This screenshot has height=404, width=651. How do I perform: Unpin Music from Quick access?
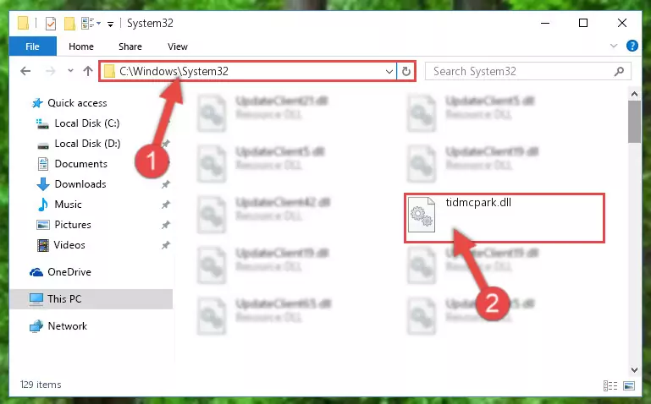click(166, 205)
